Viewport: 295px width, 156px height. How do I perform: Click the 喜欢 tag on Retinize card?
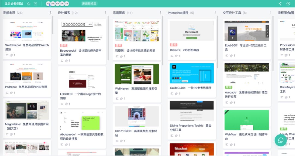[x=173, y=45]
